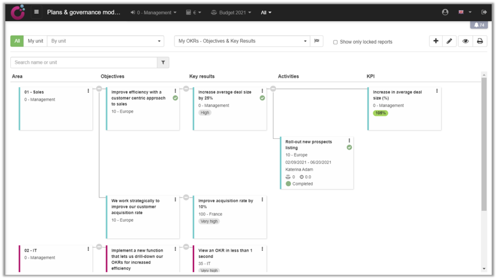
Task: Click green check on Roll-out new prospects listing
Action: click(349, 148)
